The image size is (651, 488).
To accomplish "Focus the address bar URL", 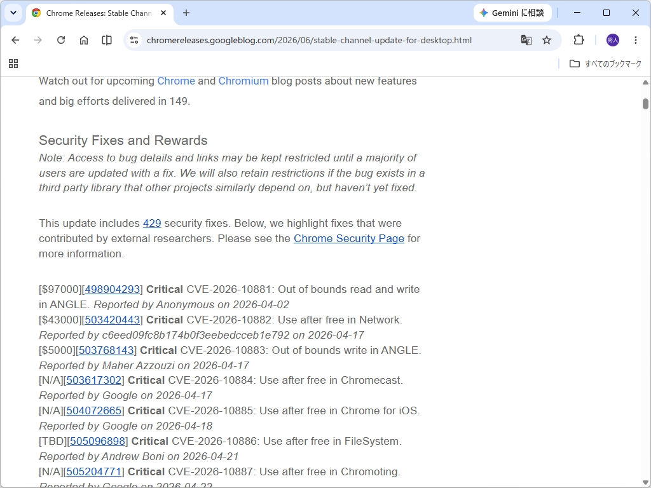I will coord(310,40).
